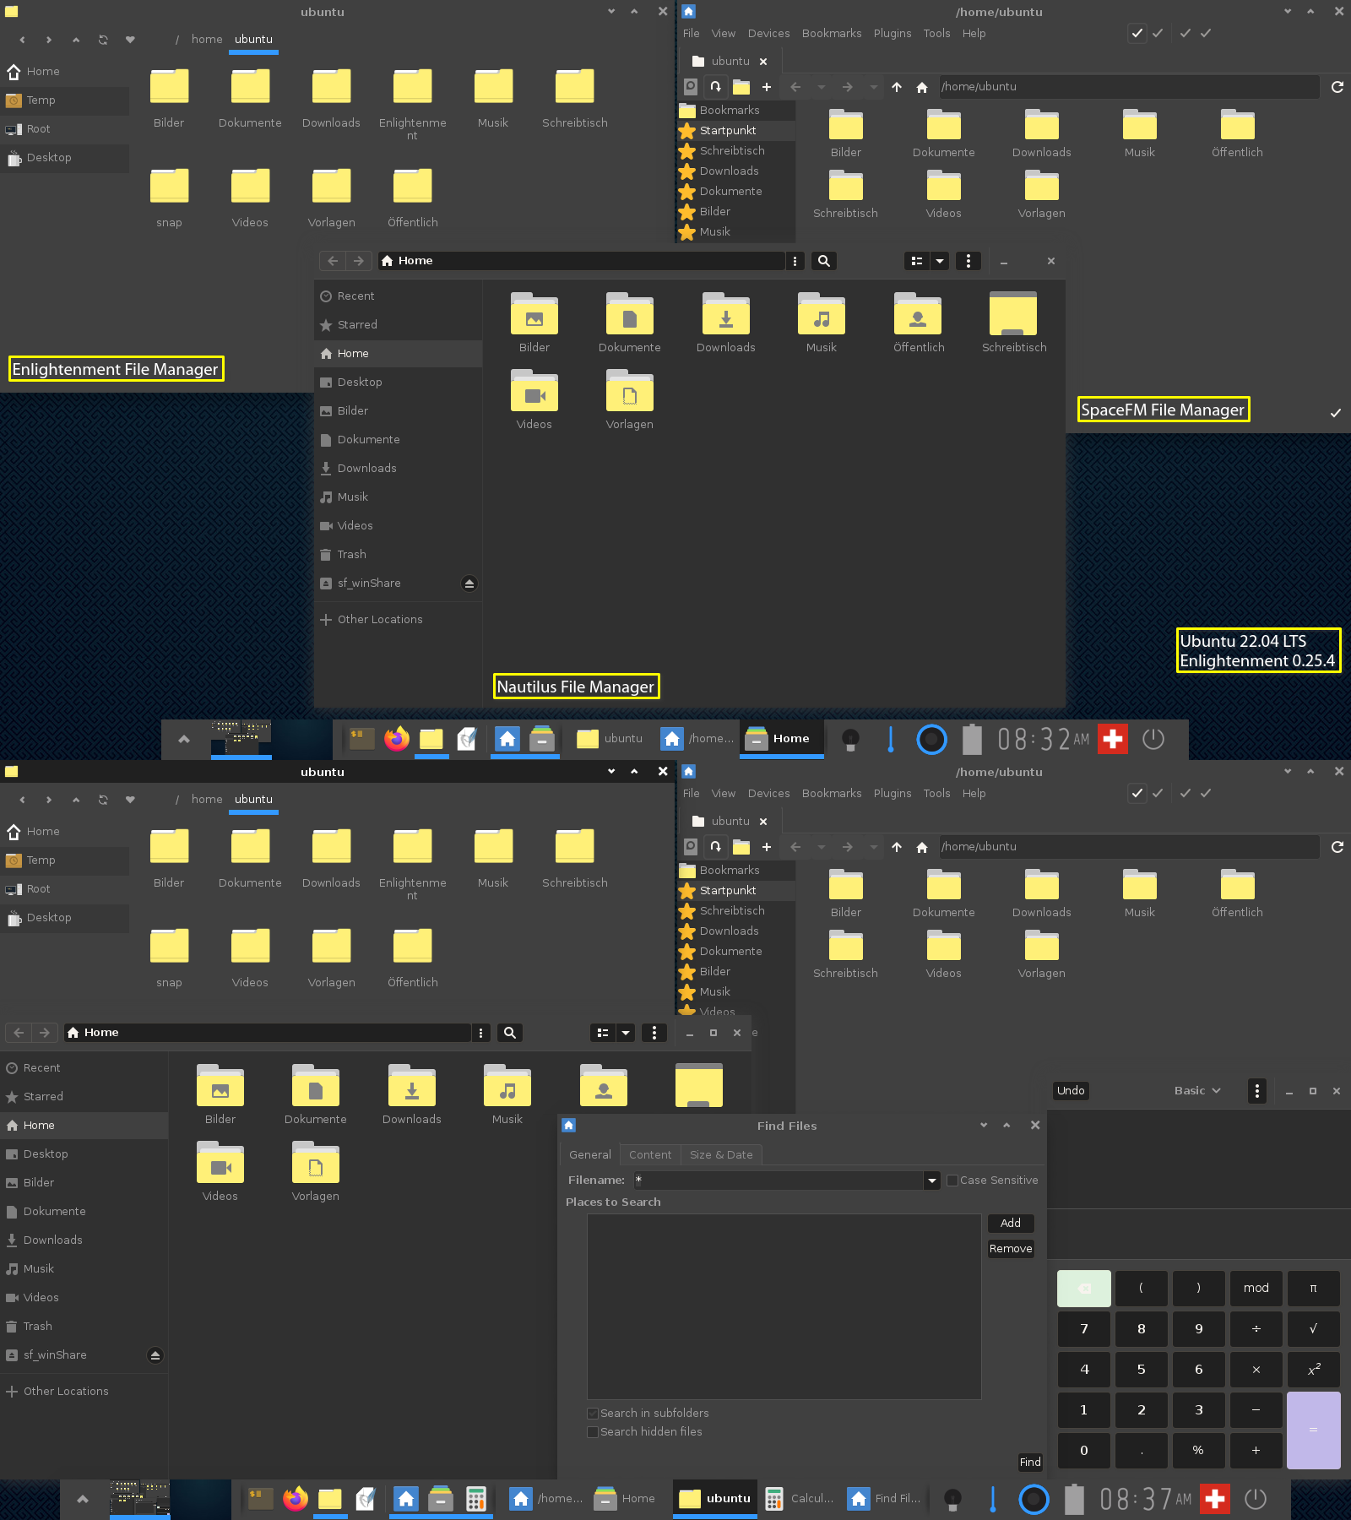Expand the up-arrow menu in the 08:32 taskbar
This screenshot has height=1520, width=1351.
[184, 739]
